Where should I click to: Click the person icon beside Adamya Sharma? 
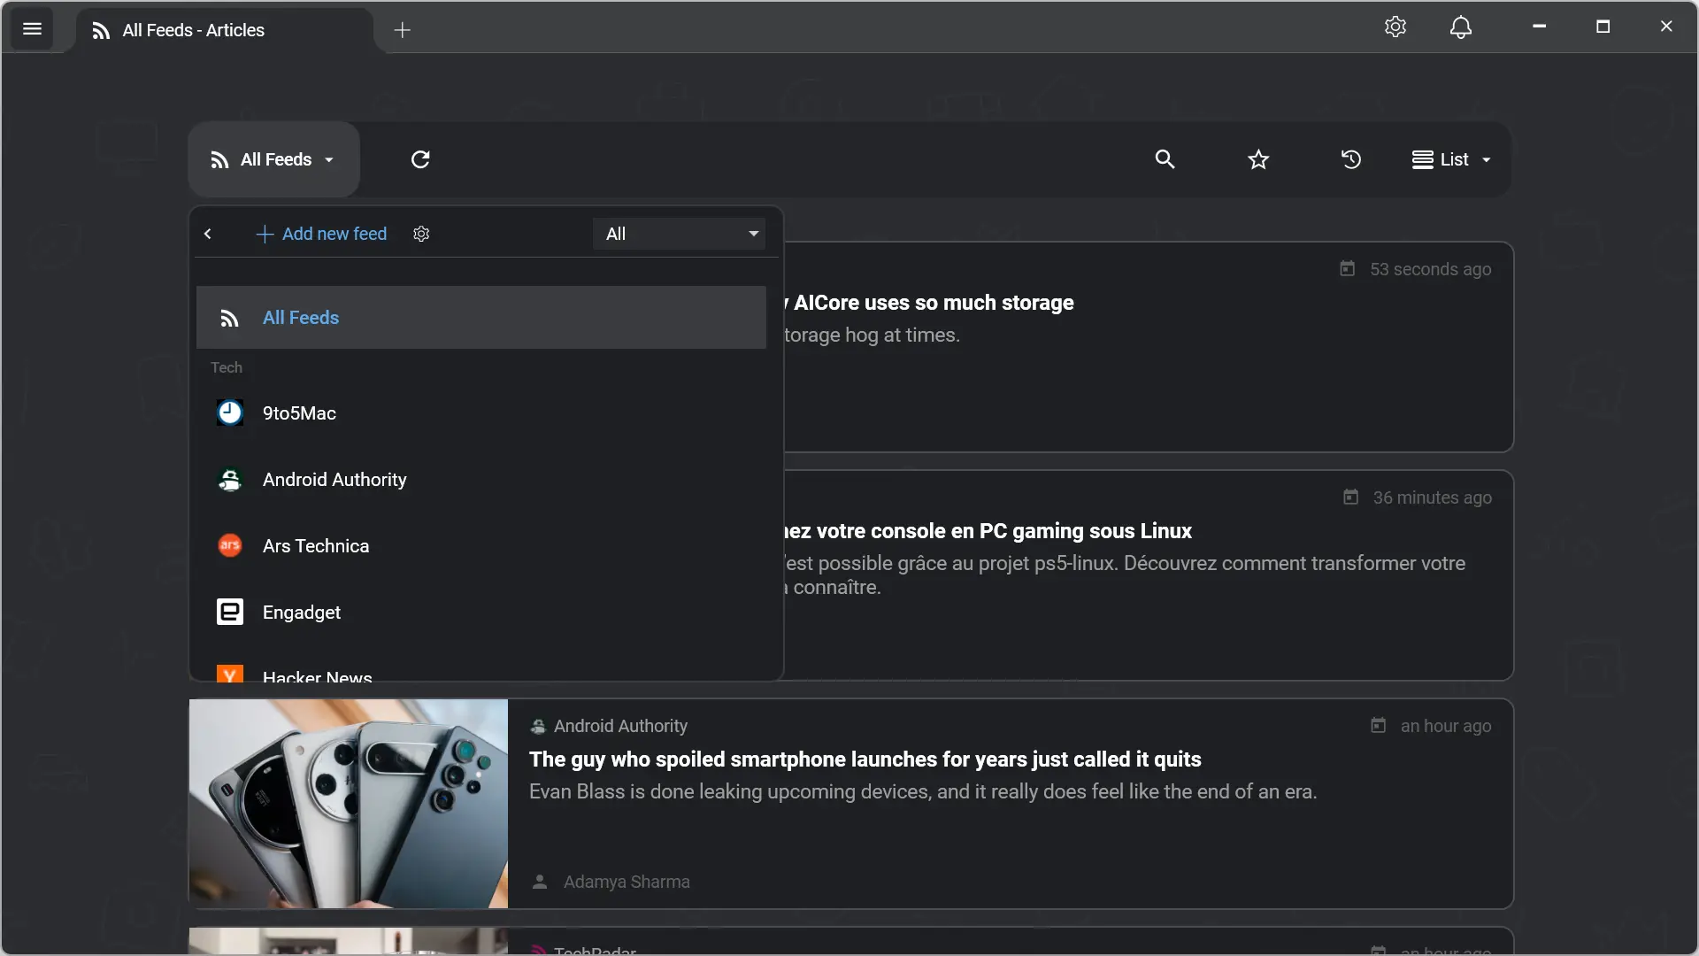tap(539, 882)
